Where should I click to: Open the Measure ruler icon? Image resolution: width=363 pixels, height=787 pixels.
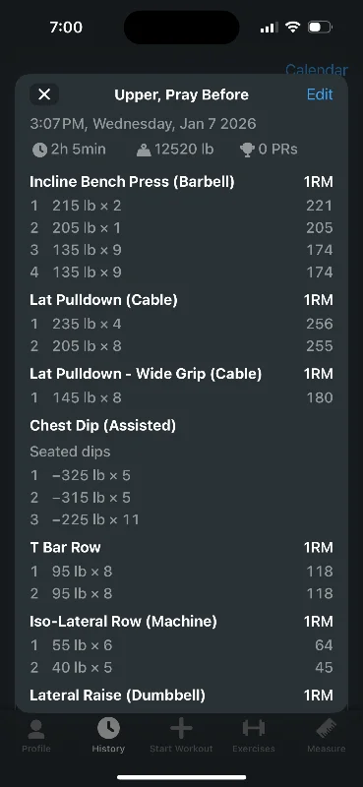[x=326, y=728]
